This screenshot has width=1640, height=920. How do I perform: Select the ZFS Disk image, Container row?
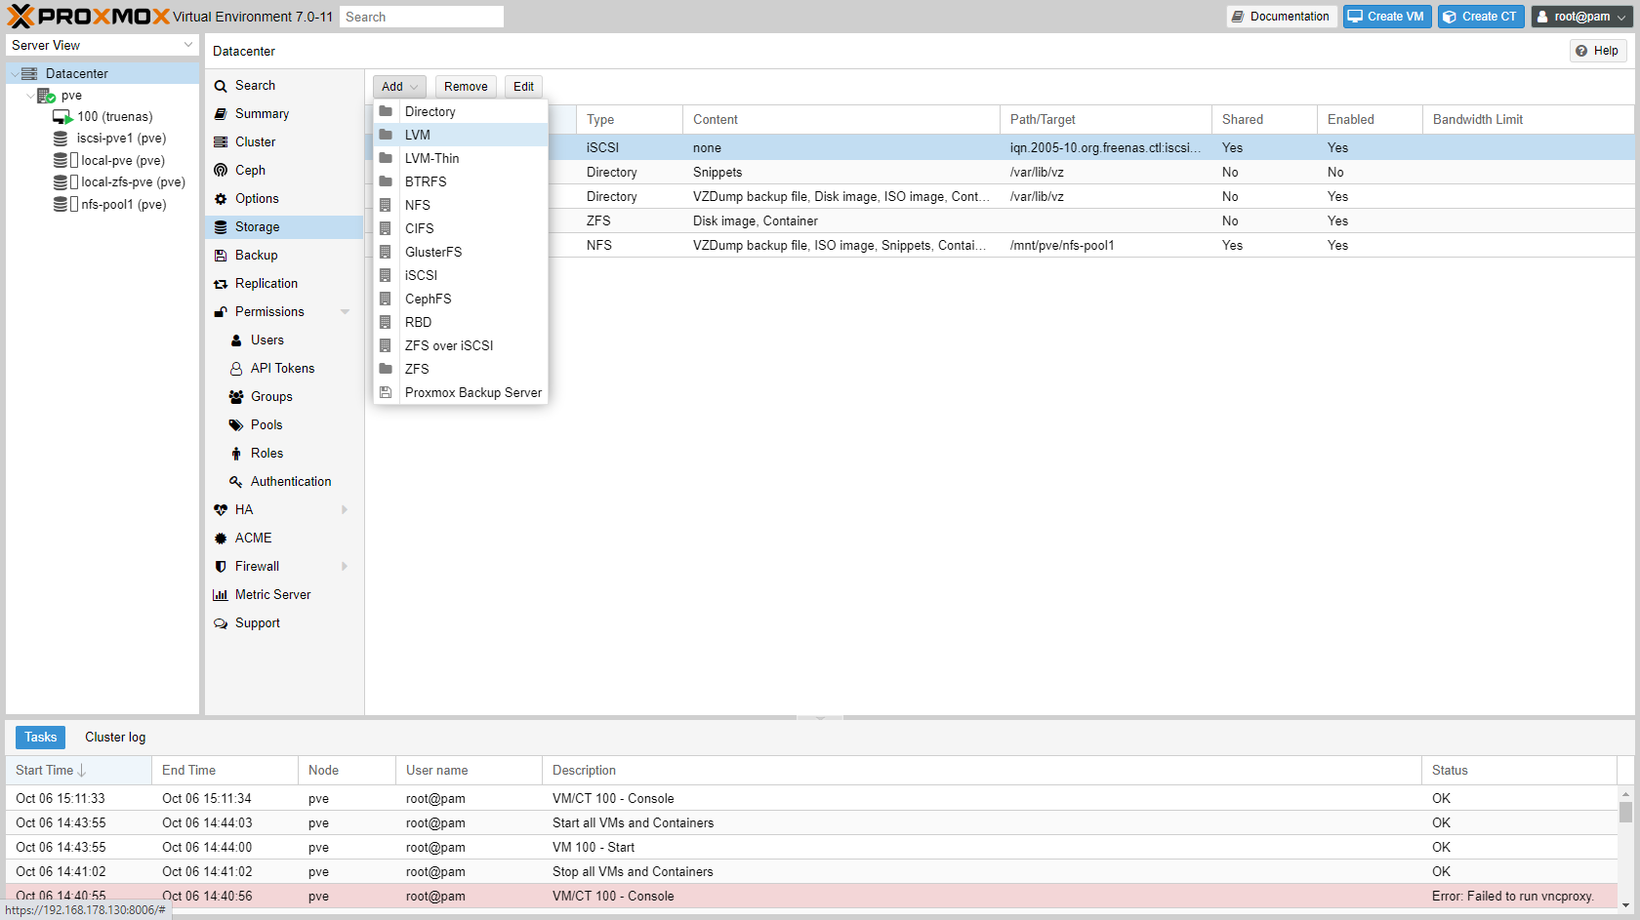pyautogui.click(x=1001, y=221)
